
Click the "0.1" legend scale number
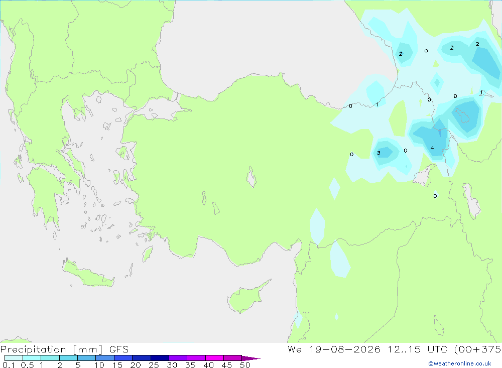tap(9, 365)
